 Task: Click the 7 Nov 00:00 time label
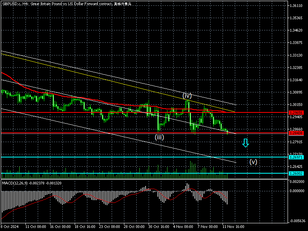tap(208, 226)
